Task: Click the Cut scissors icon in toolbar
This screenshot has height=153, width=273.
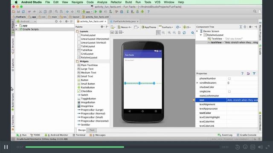Action: [x=40, y=11]
